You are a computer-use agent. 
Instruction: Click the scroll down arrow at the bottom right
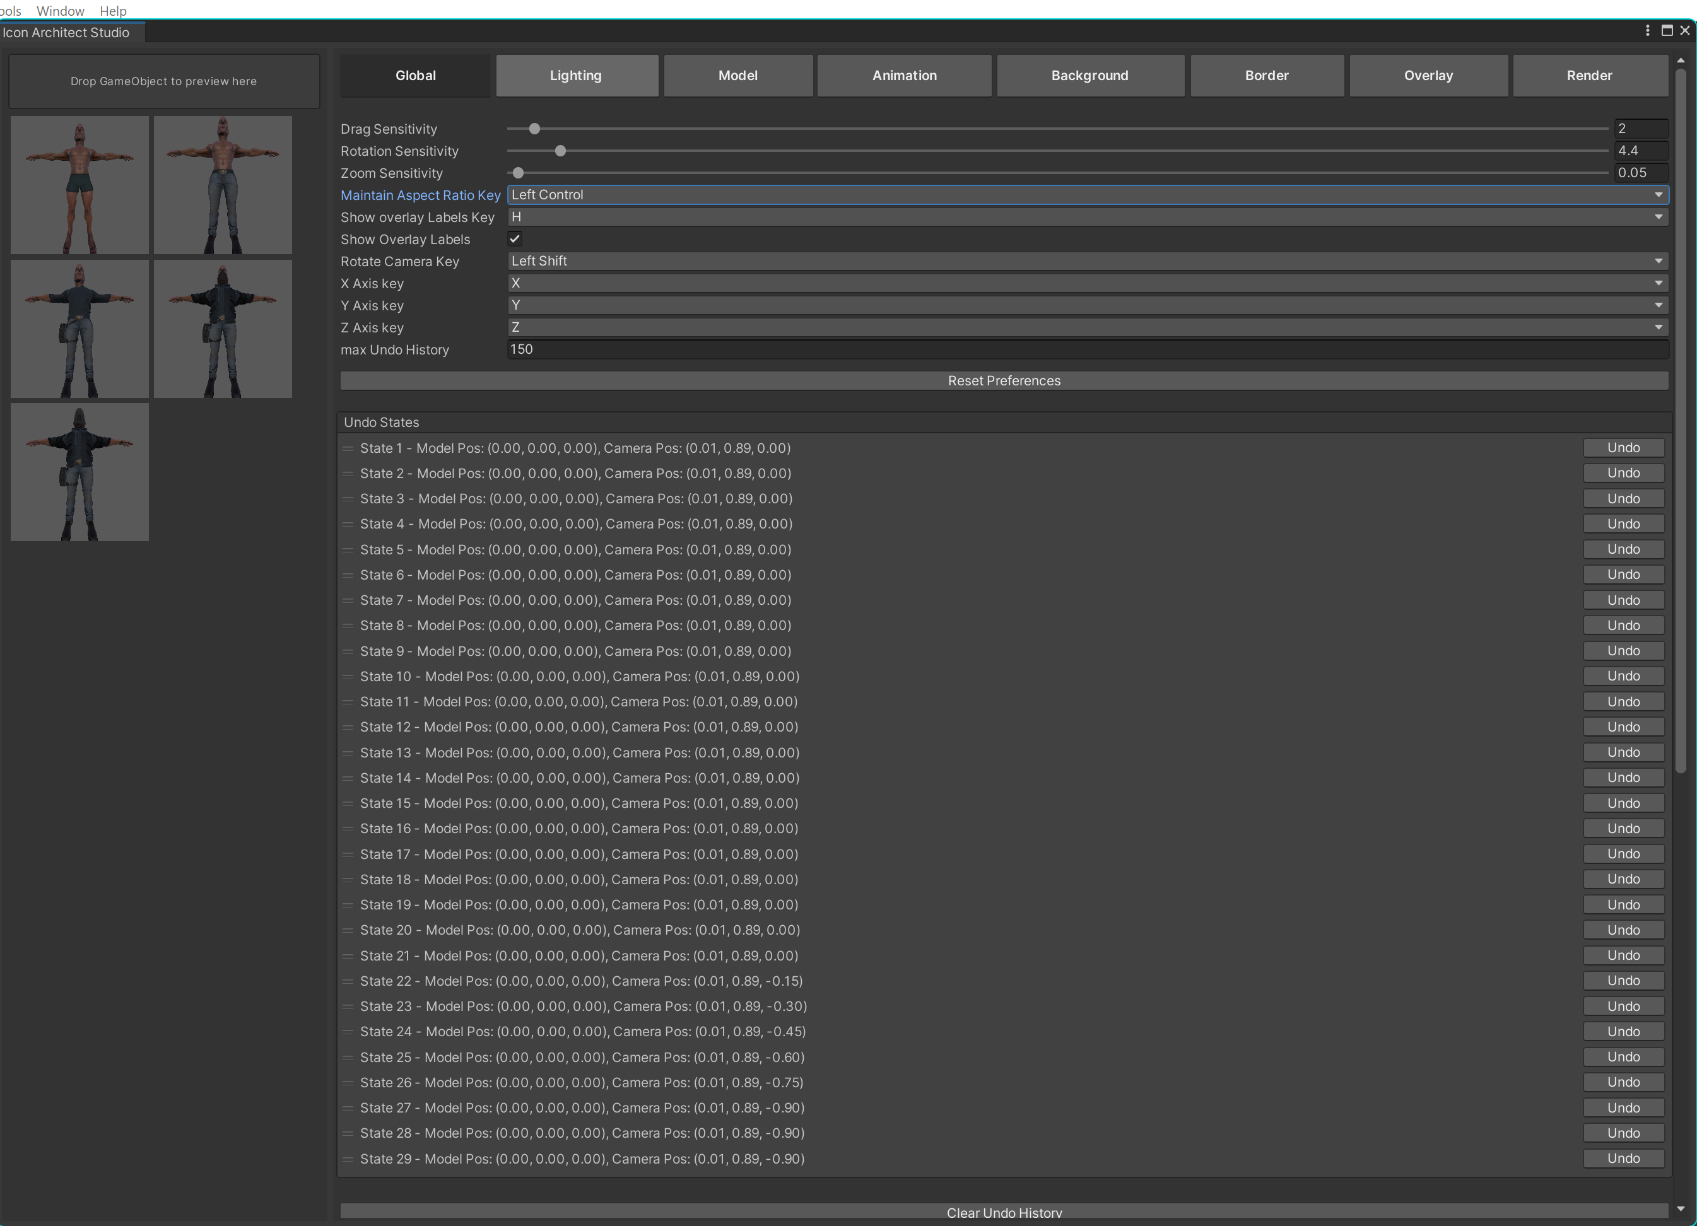tap(1681, 1209)
